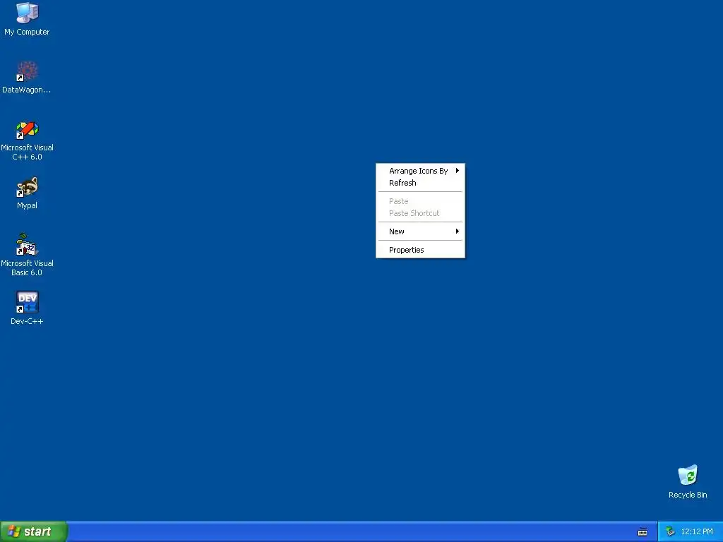Select the DataWagon shortcut icon

coord(27,71)
